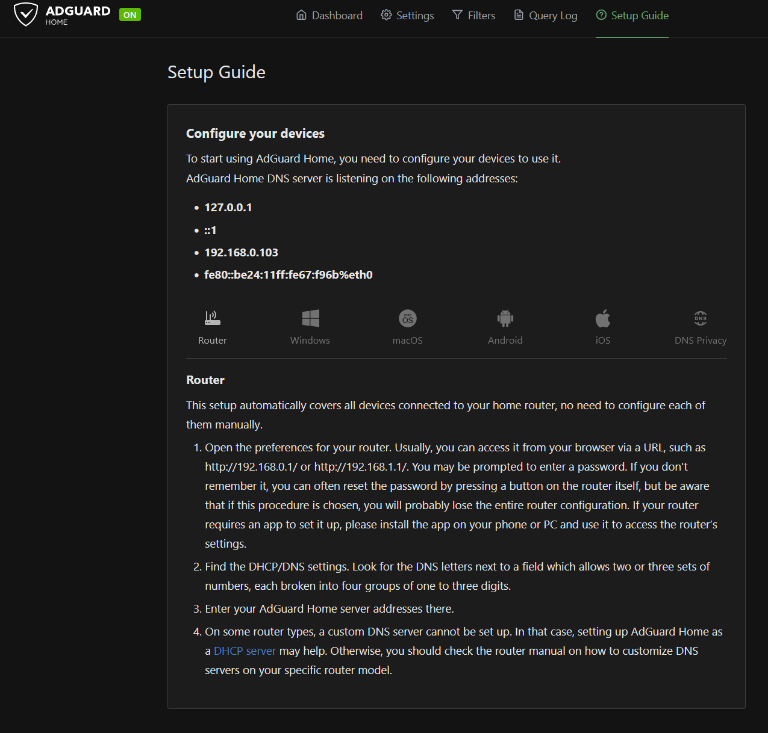Click the 'To start using AdGuard Home' sentence
The height and width of the screenshot is (733, 768).
[373, 158]
